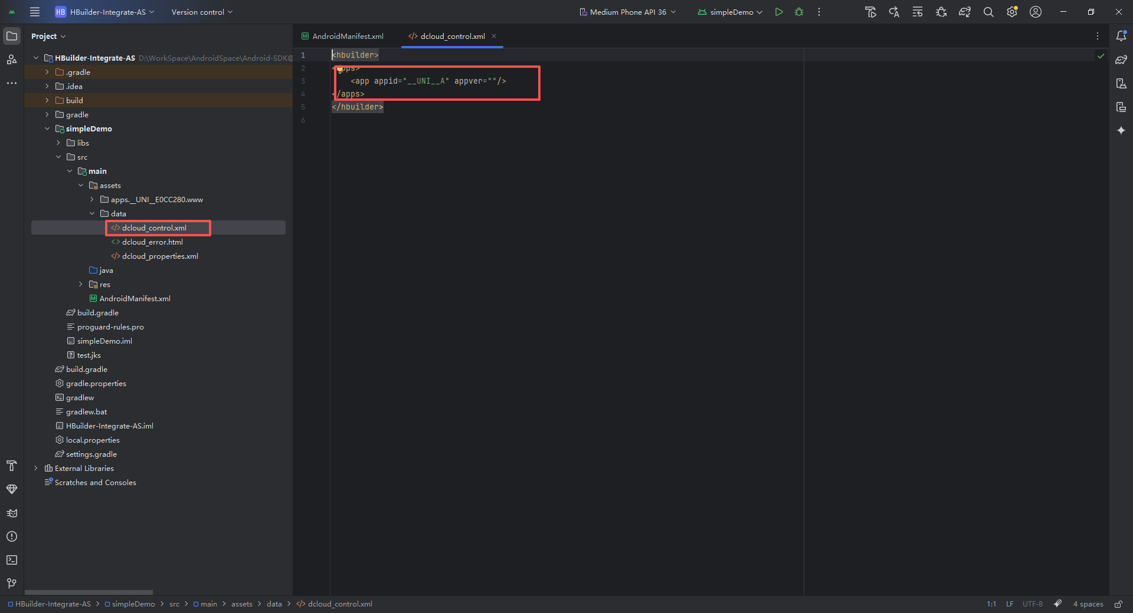The image size is (1133, 613).
Task: Collapse the simpleDemo module
Action: (47, 128)
